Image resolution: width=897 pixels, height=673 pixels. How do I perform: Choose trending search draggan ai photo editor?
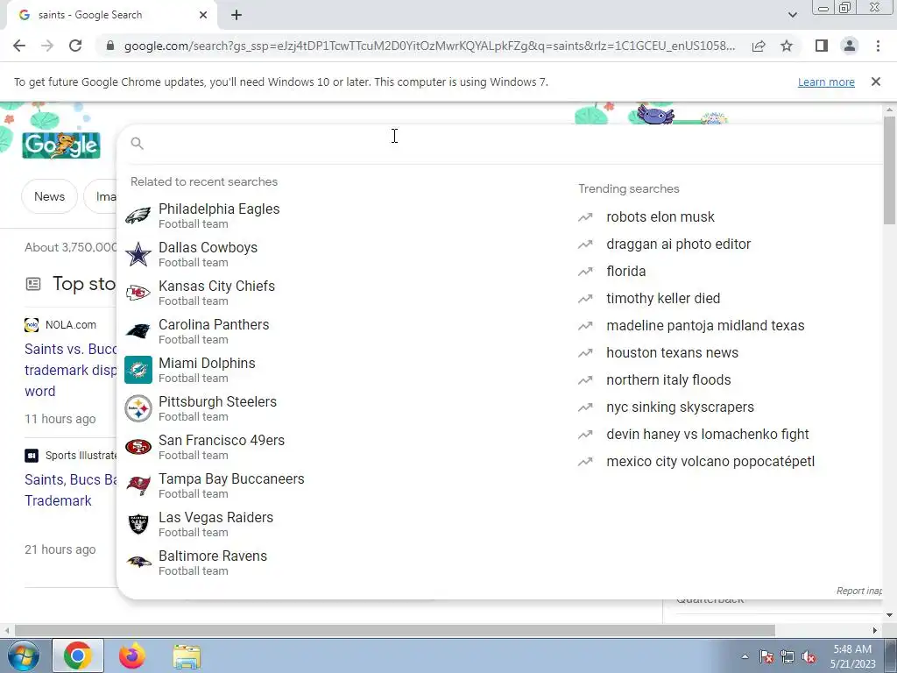pos(679,244)
